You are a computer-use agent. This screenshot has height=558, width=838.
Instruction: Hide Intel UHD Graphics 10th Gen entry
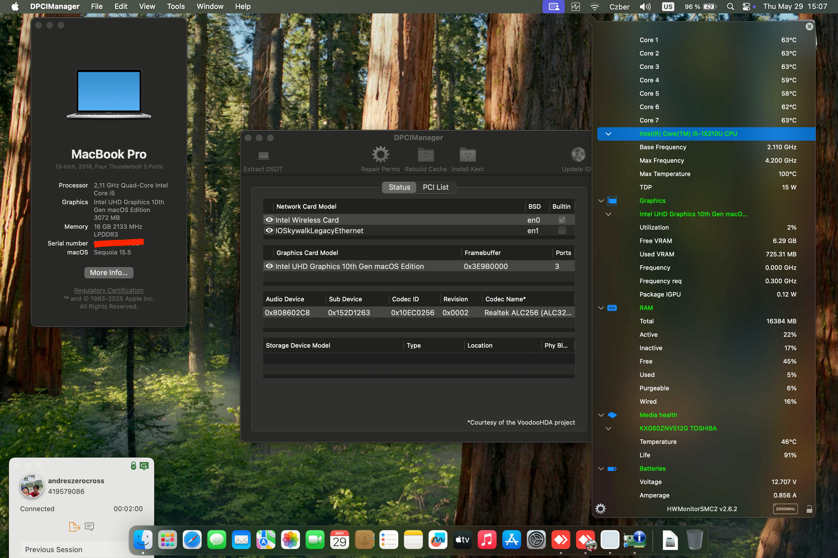tap(269, 266)
